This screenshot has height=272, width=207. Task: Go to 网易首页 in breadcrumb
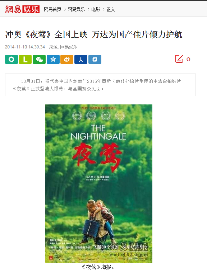(52, 9)
